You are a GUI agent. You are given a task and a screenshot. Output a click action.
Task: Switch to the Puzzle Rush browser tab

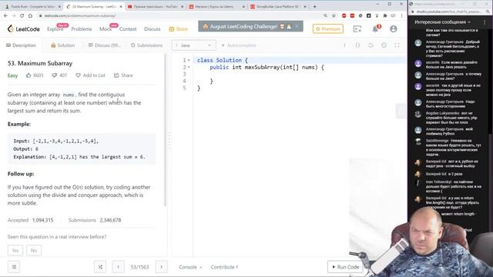pos(32,6)
